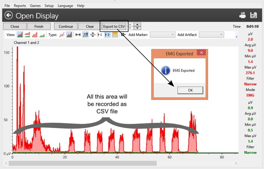Click the back arrow icon

(9, 16)
